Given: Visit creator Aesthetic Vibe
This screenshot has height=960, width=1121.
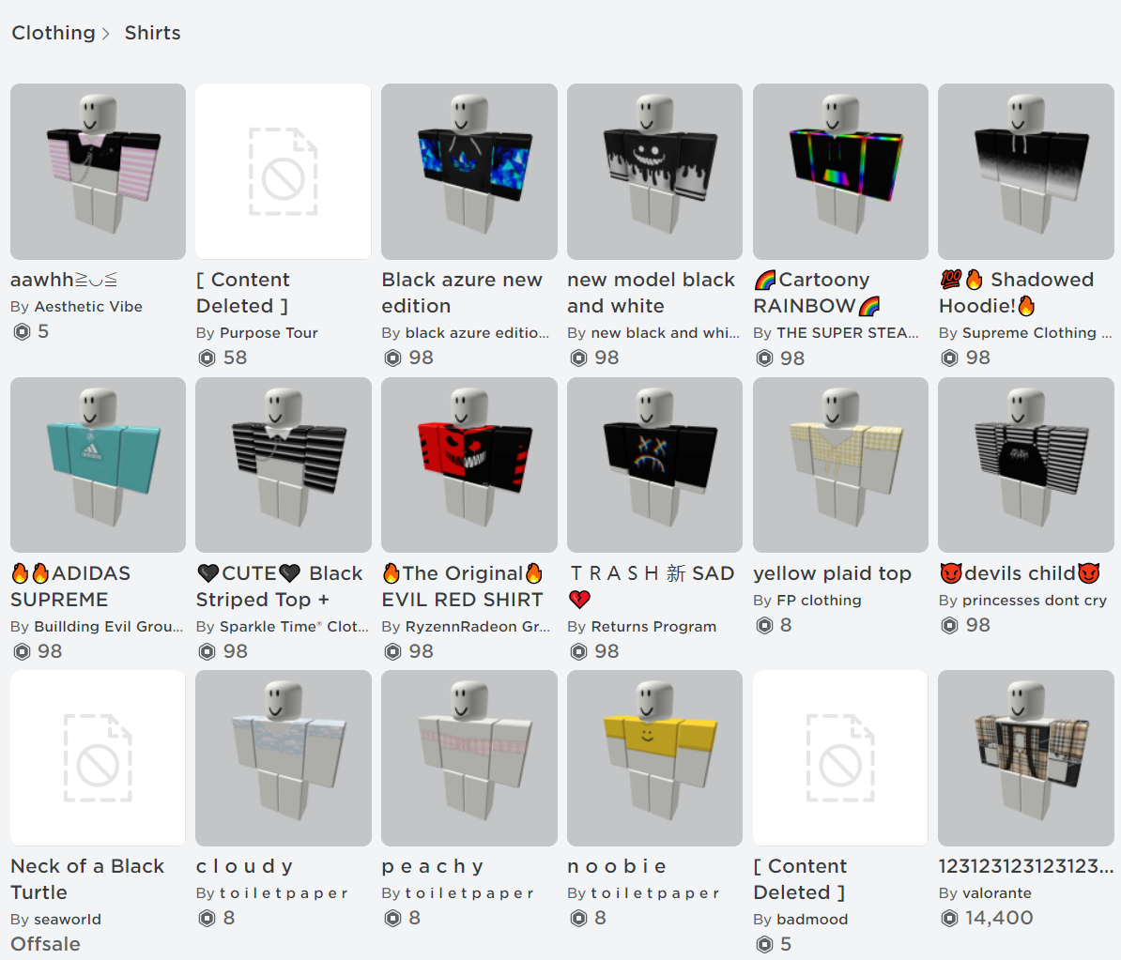Looking at the screenshot, I should pos(88,307).
